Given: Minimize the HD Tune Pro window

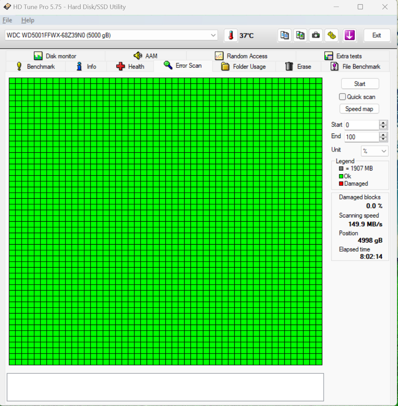Looking at the screenshot, I should 336,7.
